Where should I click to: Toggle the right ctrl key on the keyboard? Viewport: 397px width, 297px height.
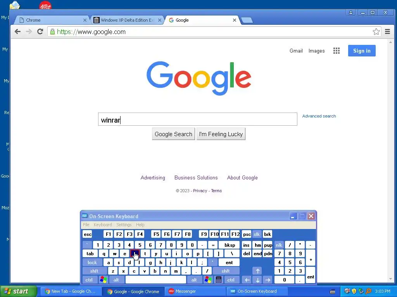point(231,280)
